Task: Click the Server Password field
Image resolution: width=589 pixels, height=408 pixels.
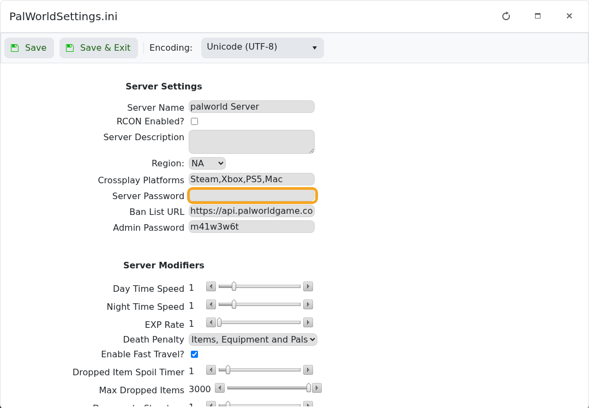Action: (x=253, y=195)
